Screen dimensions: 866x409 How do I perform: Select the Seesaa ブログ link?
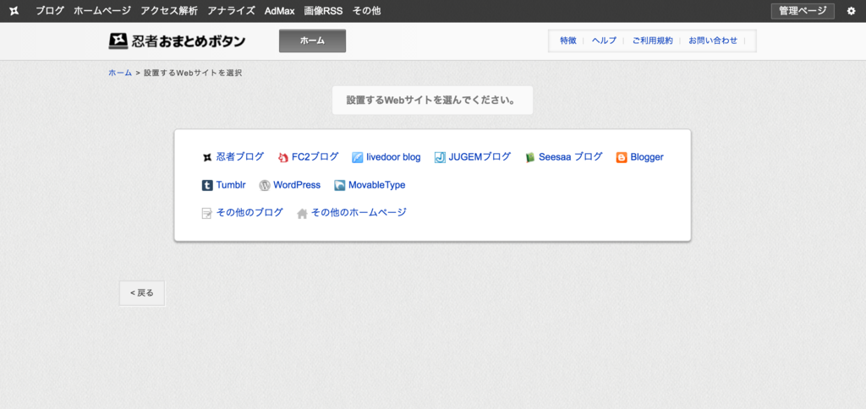pyautogui.click(x=571, y=157)
